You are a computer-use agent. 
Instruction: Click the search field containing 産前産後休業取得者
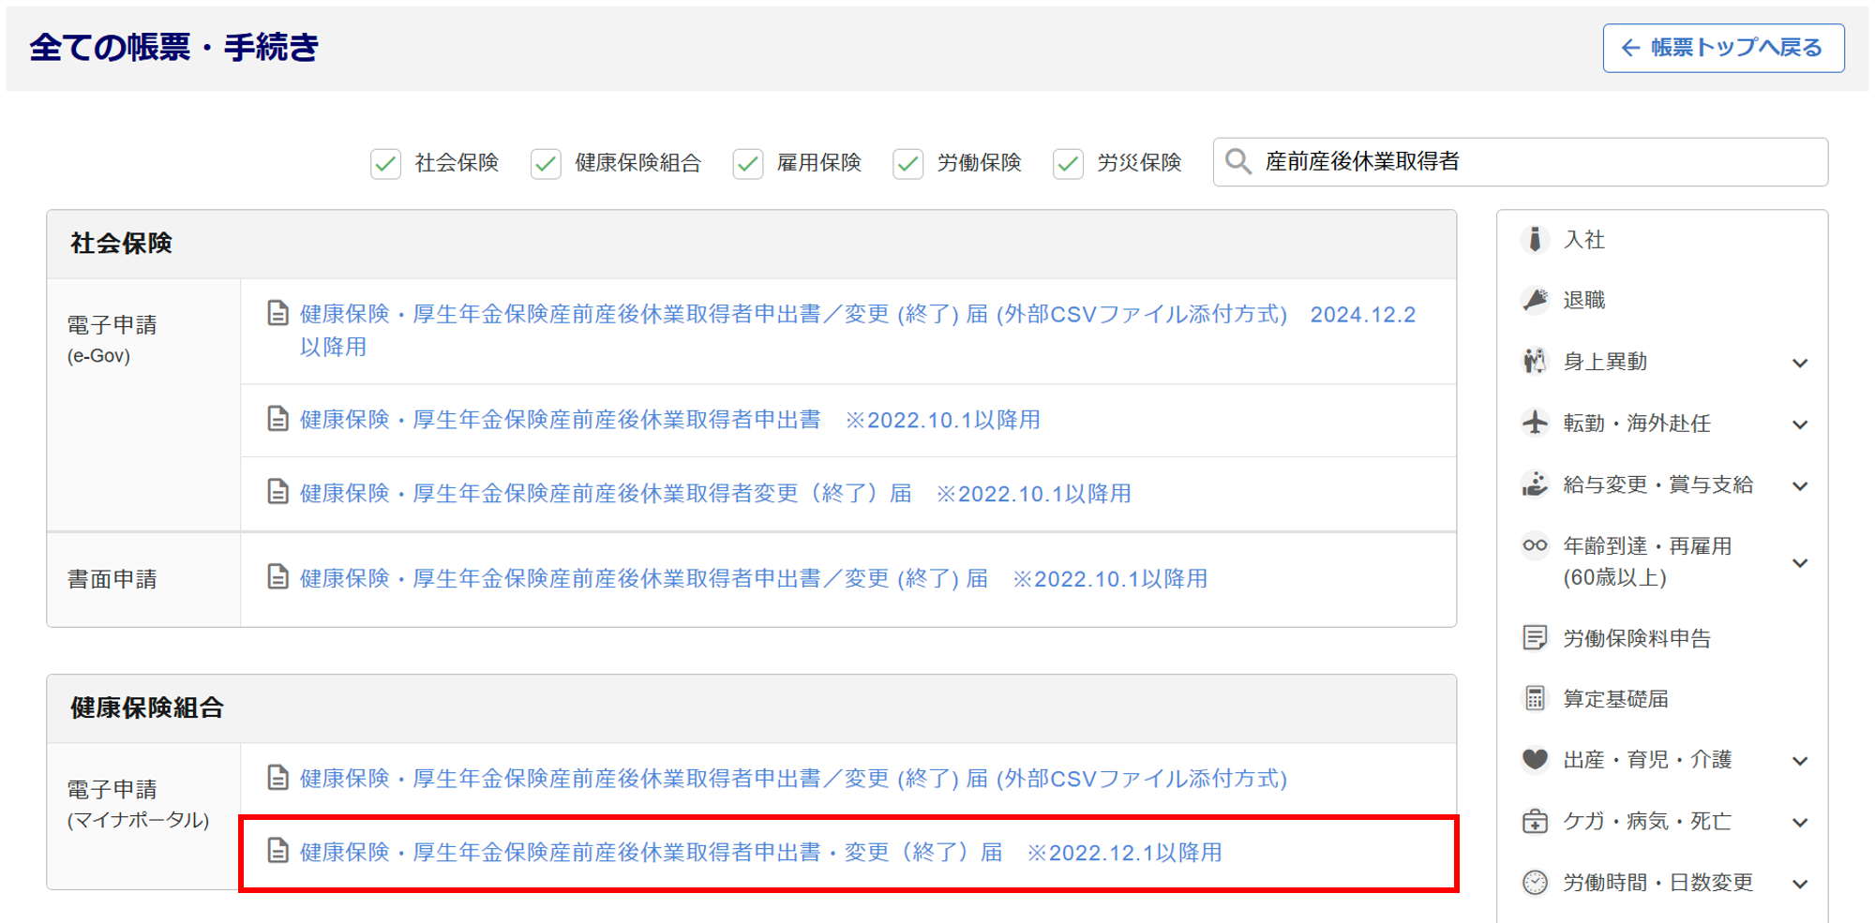[1520, 162]
